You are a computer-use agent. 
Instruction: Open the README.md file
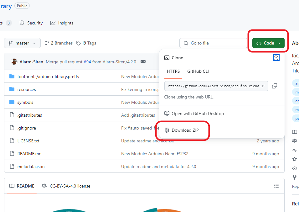pyautogui.click(x=29, y=154)
